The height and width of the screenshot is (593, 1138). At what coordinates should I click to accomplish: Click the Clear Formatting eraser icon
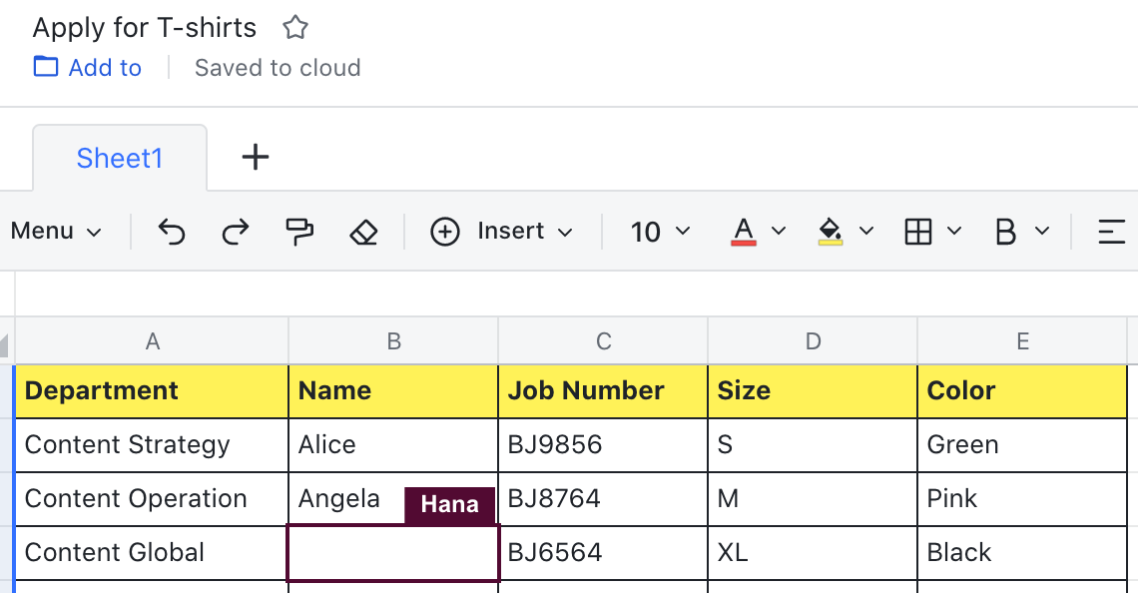[x=363, y=231]
